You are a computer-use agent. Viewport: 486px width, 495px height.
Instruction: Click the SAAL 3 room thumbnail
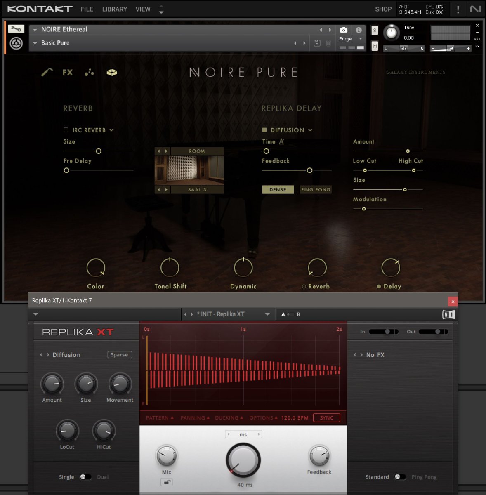(189, 170)
